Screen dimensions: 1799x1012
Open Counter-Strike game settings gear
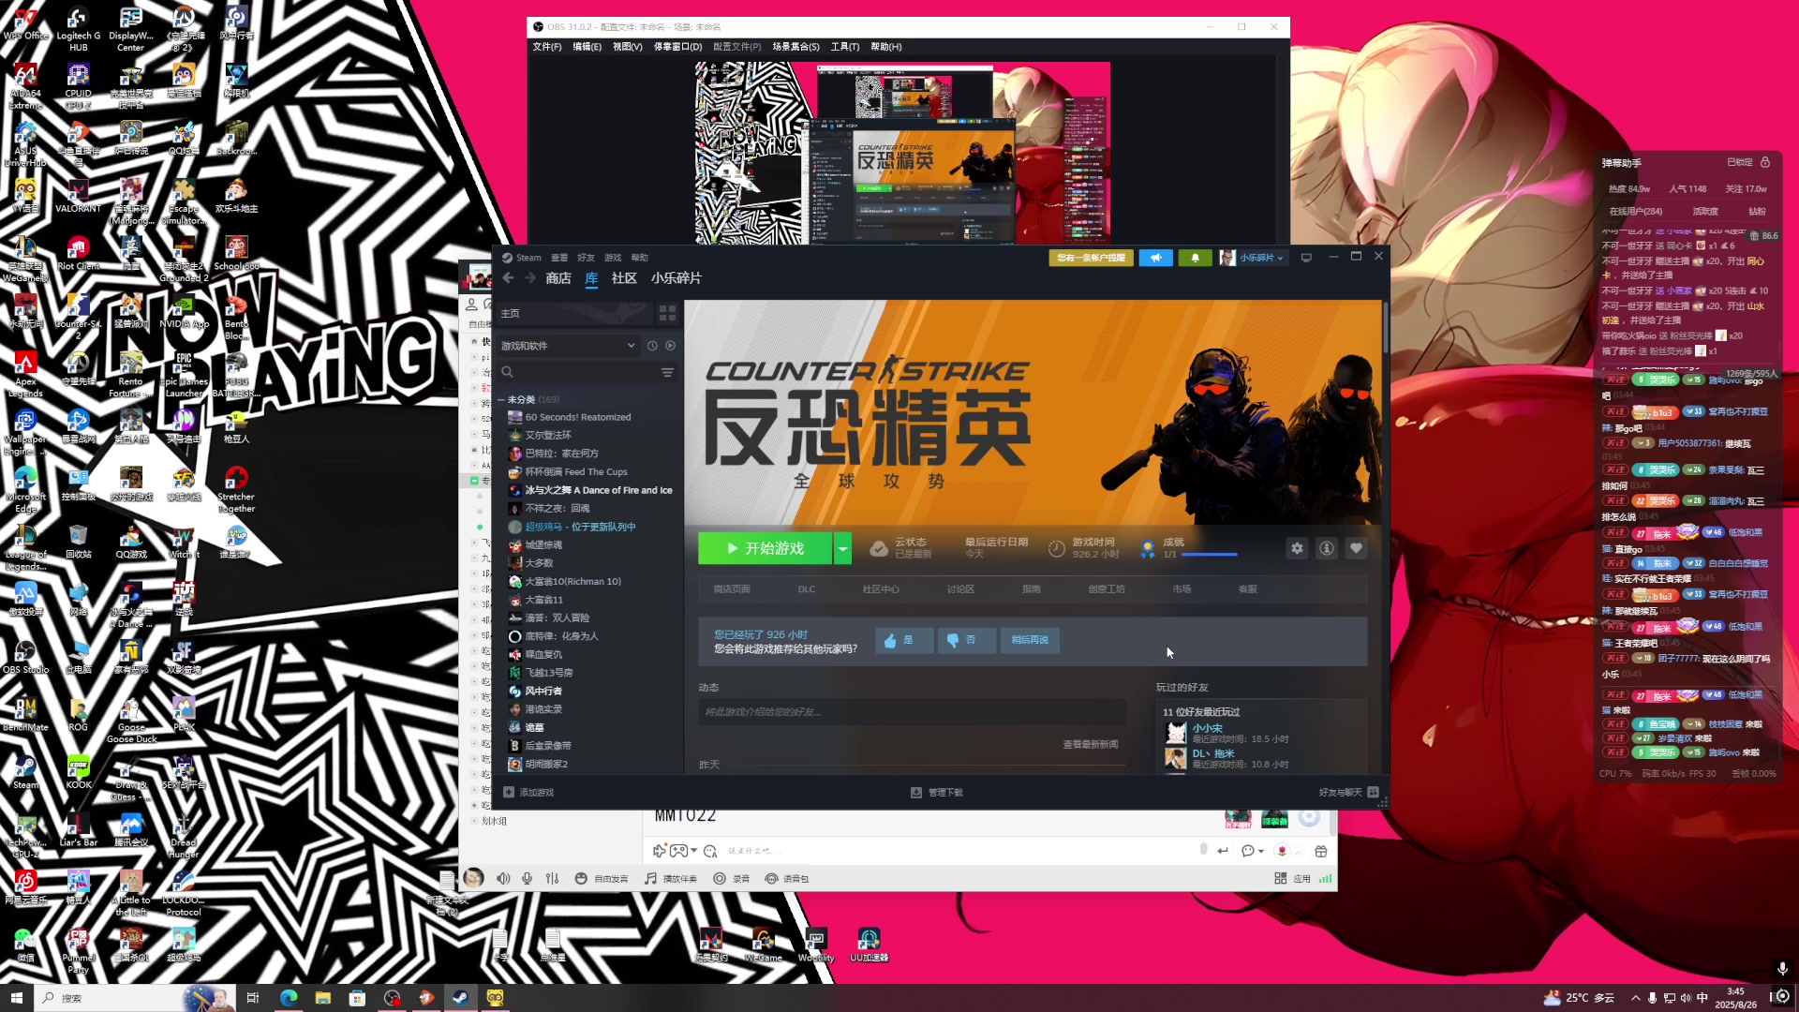coord(1297,548)
